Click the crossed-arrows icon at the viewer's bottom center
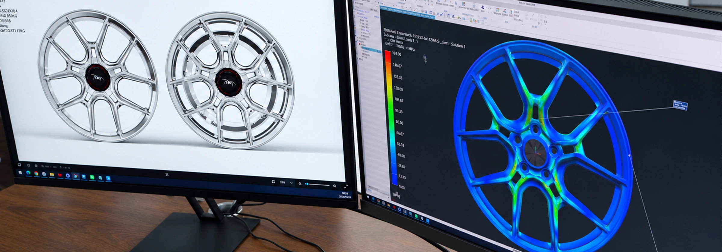722x252 pixels. (x=167, y=174)
